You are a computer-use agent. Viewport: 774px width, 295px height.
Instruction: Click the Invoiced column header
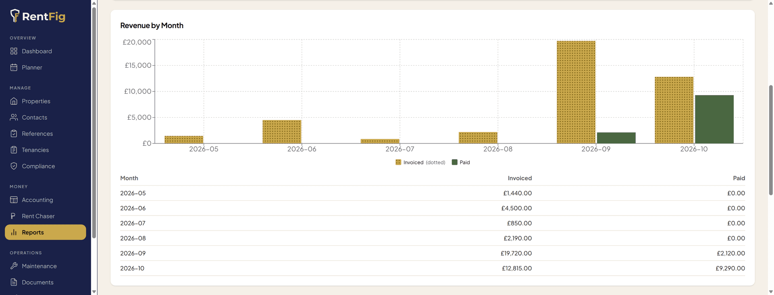(520, 178)
